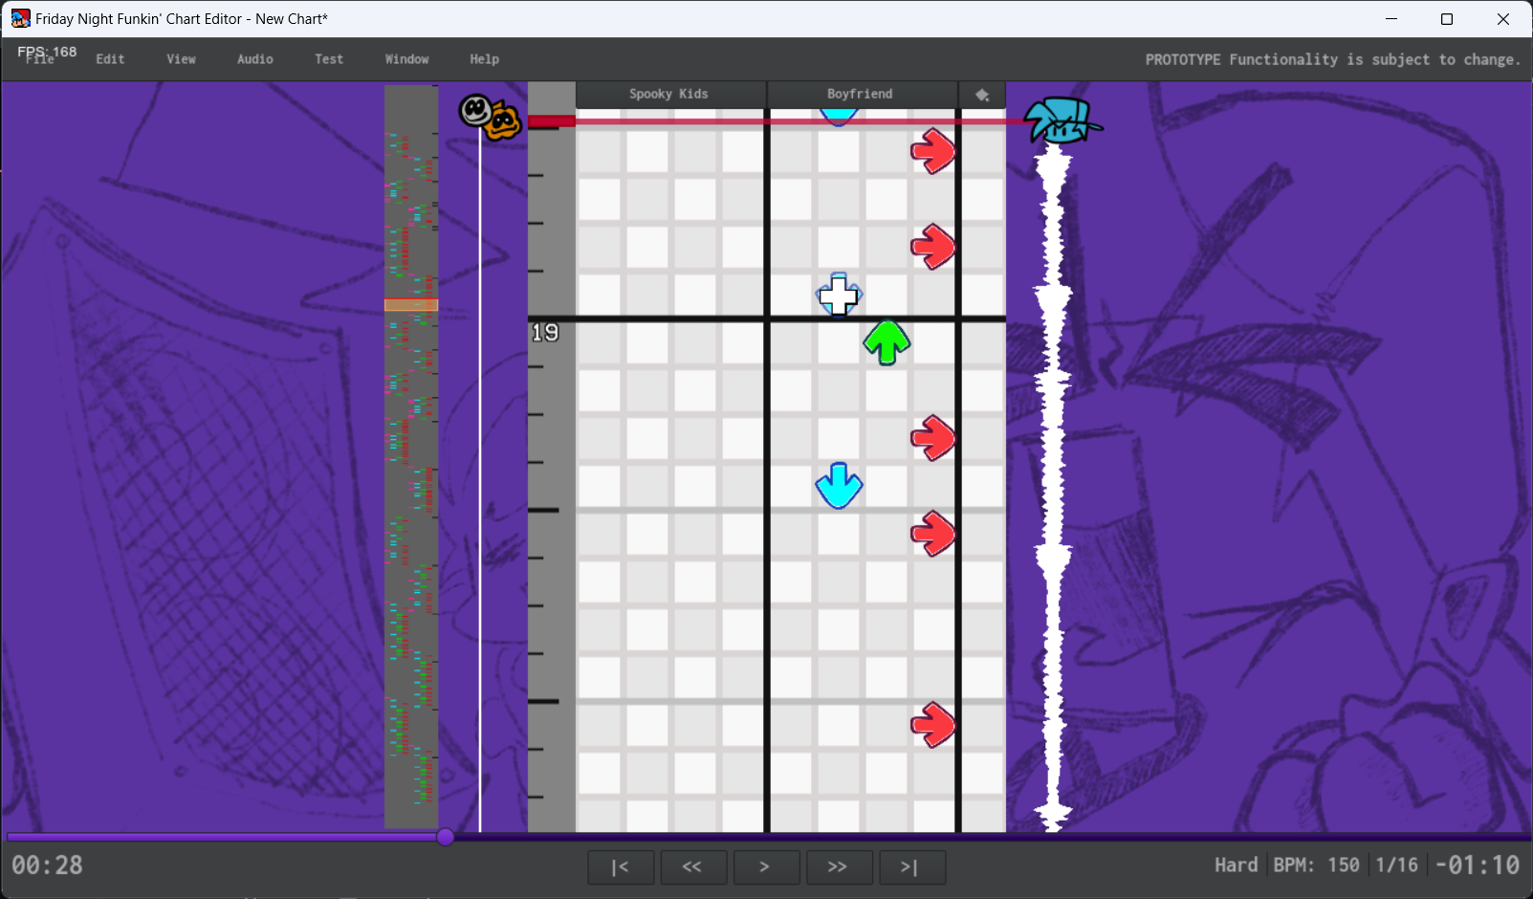Screen dimensions: 1533x899
Task: Click the BPM: 150 label
Action: (1316, 866)
